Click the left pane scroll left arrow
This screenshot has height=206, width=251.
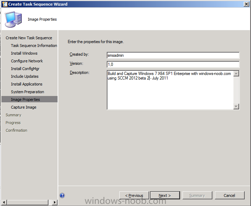(4, 202)
